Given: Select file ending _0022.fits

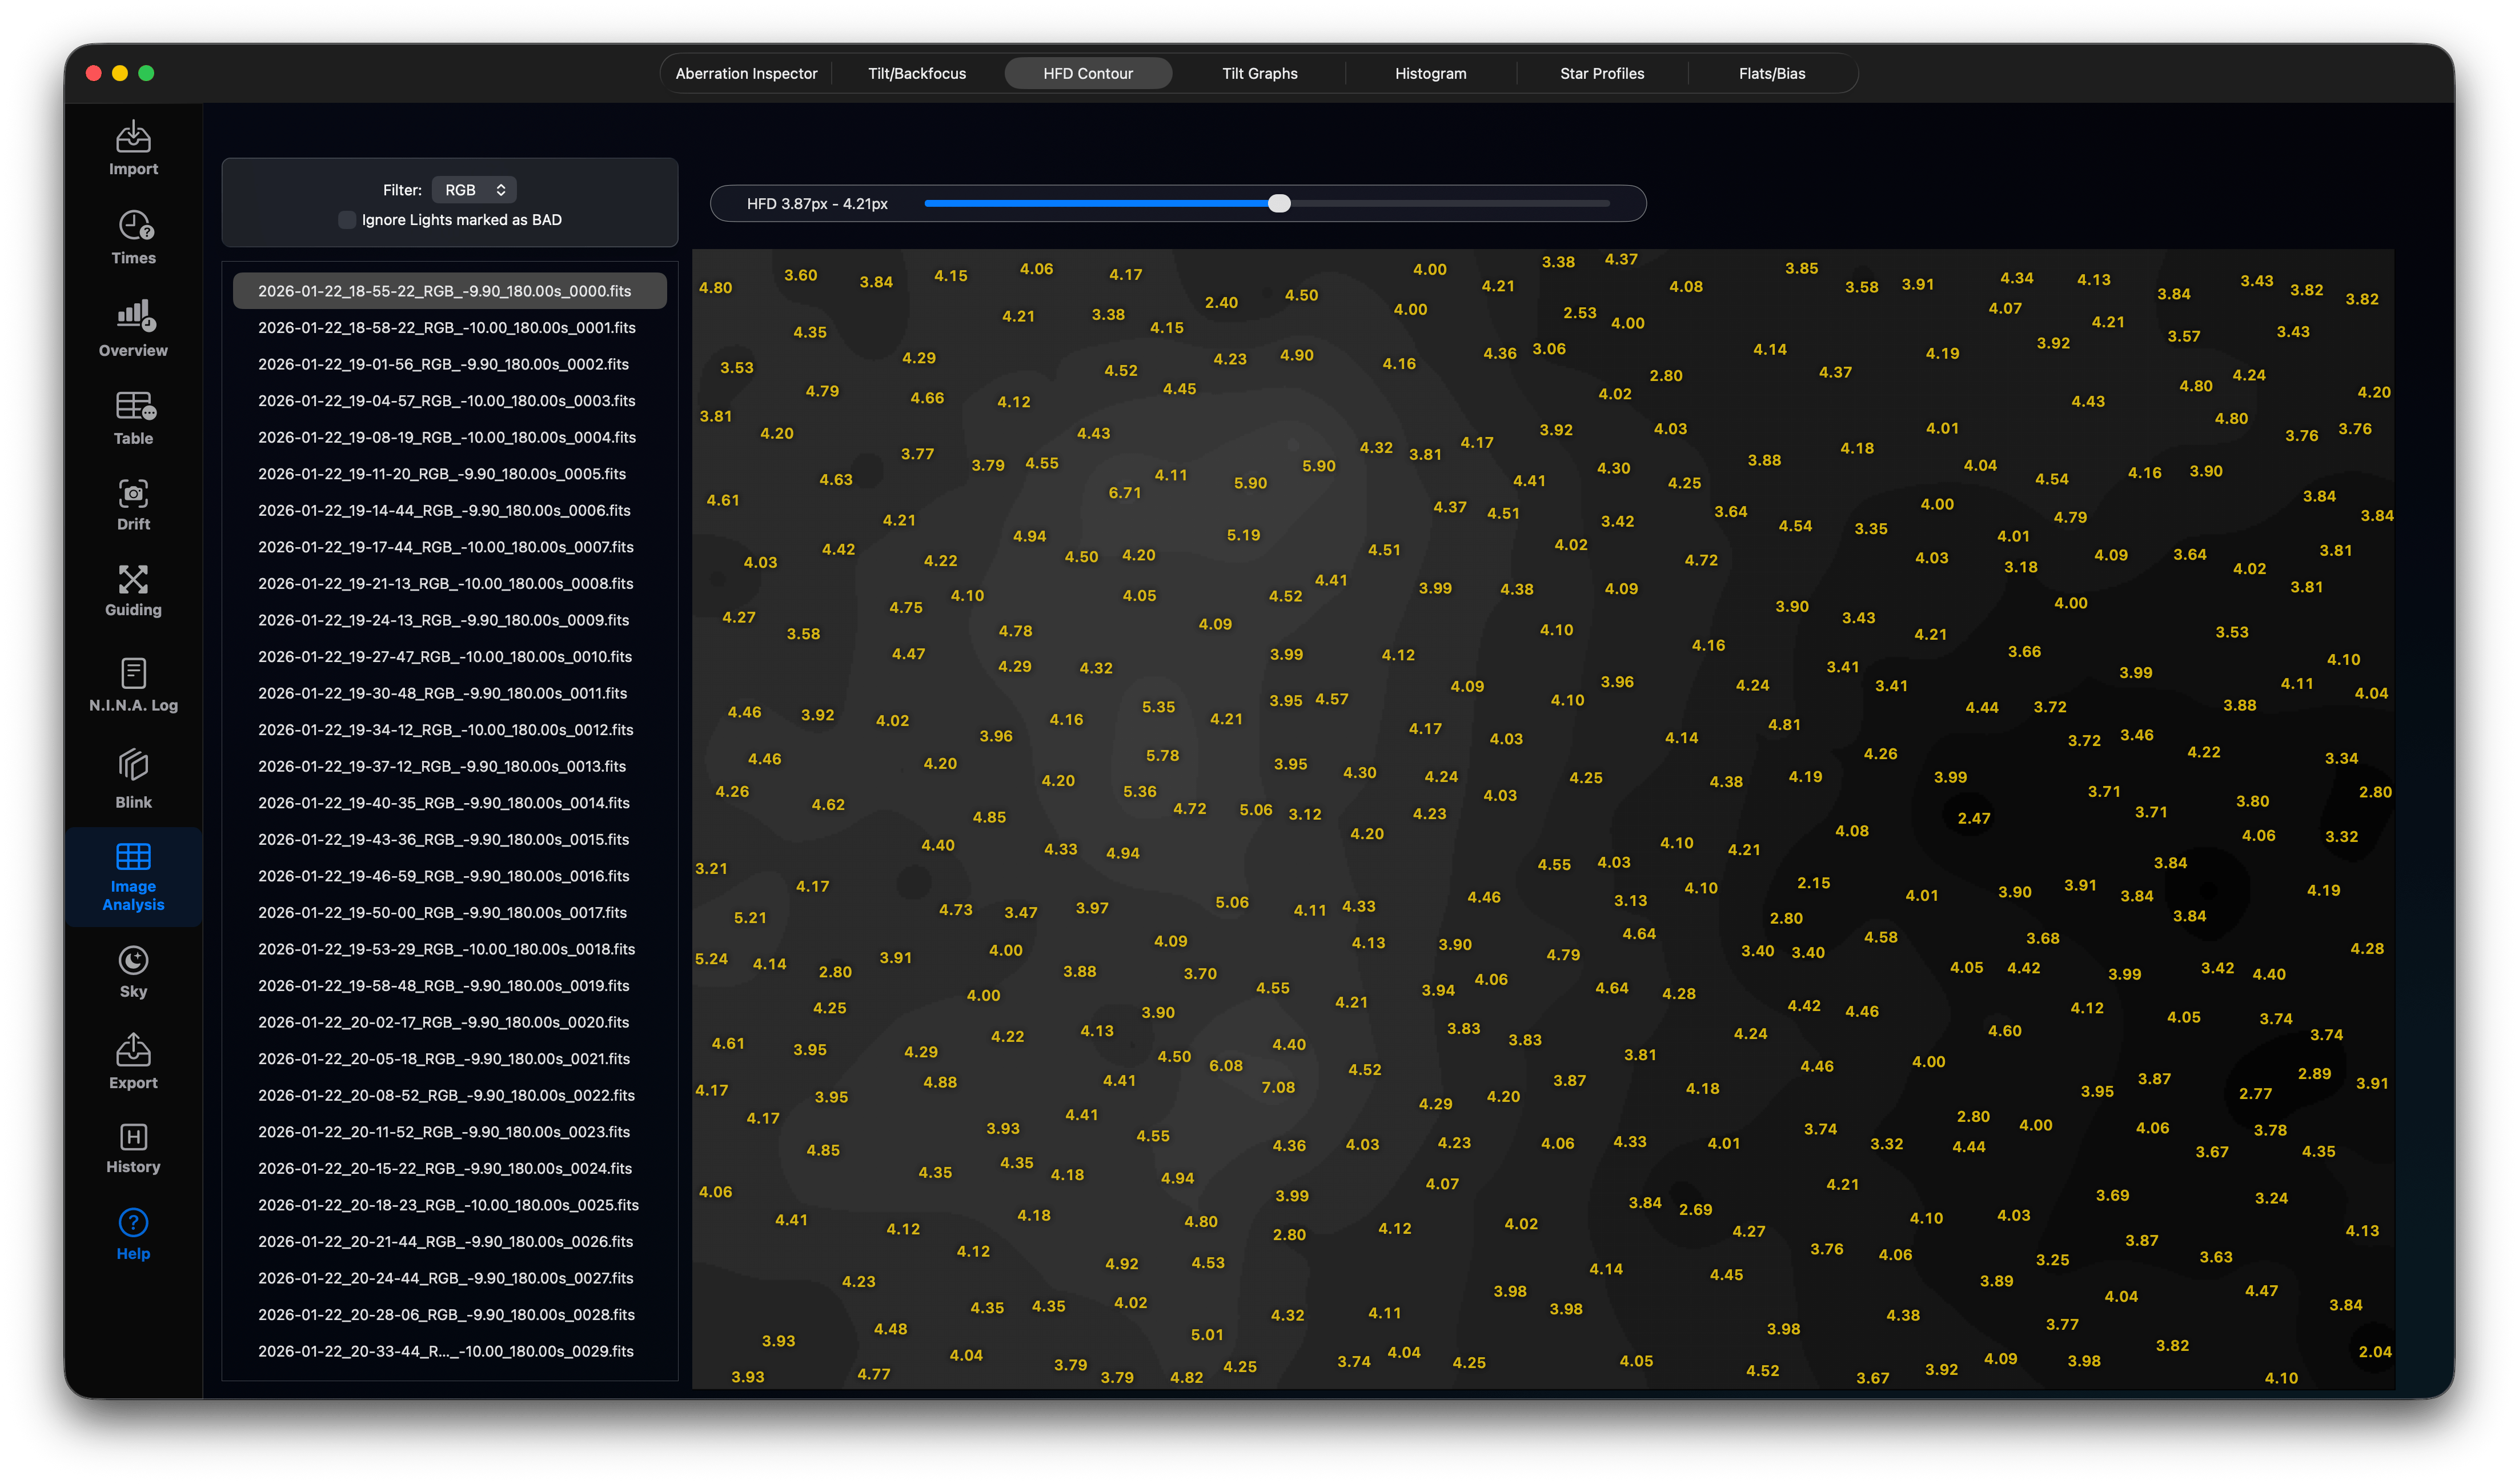Looking at the screenshot, I should click(x=450, y=1096).
